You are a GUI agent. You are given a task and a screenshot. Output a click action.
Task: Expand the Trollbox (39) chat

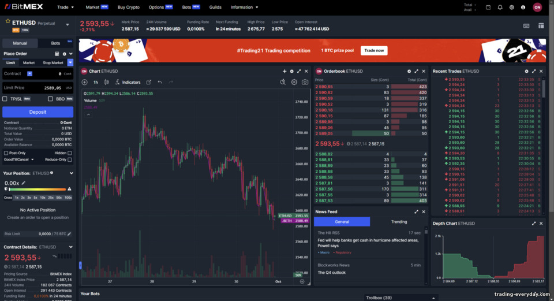point(400,298)
